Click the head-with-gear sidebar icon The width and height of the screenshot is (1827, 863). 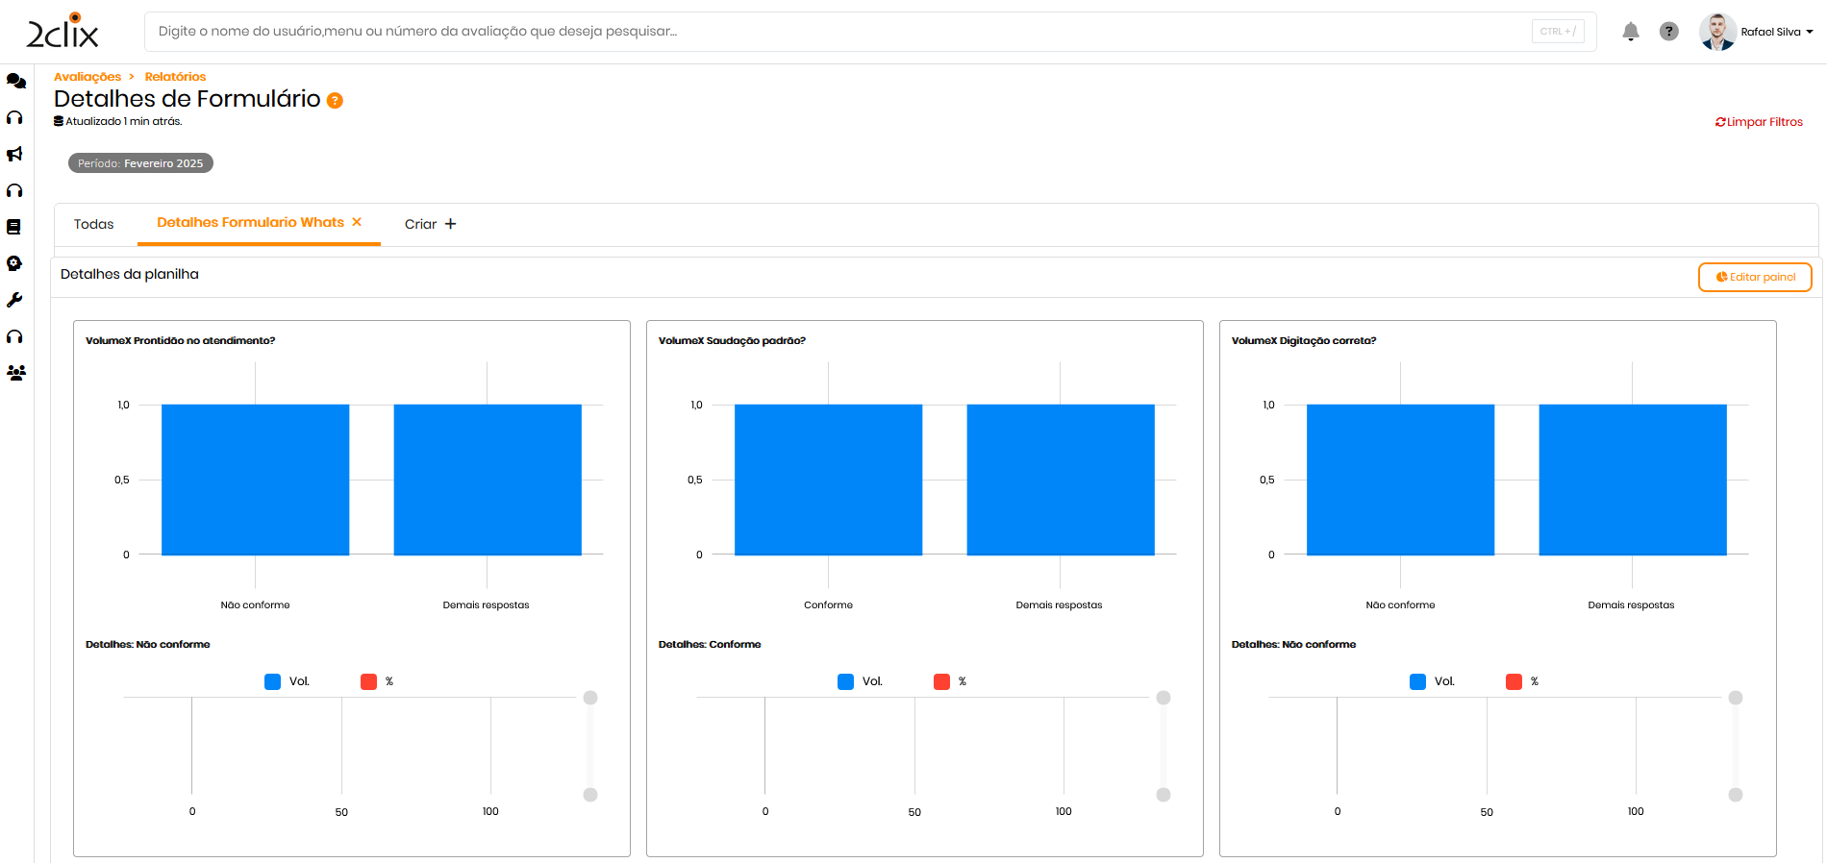tap(14, 263)
